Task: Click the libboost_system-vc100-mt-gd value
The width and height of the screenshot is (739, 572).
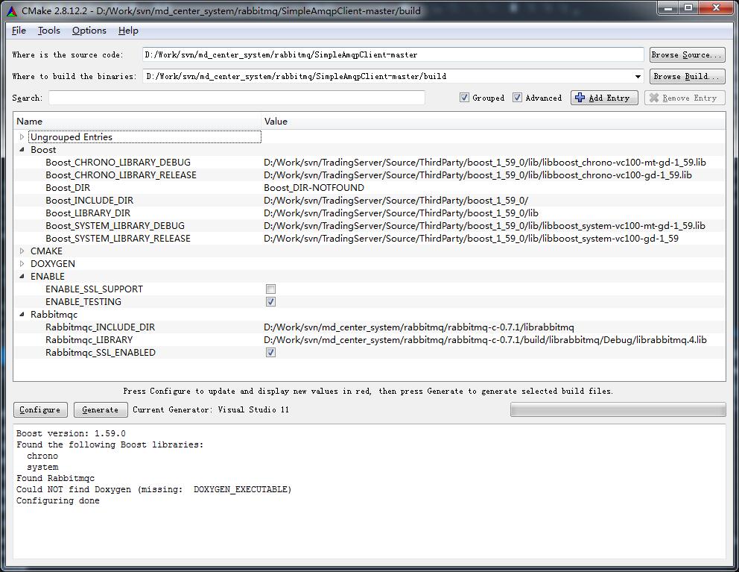Action: pyautogui.click(x=484, y=226)
